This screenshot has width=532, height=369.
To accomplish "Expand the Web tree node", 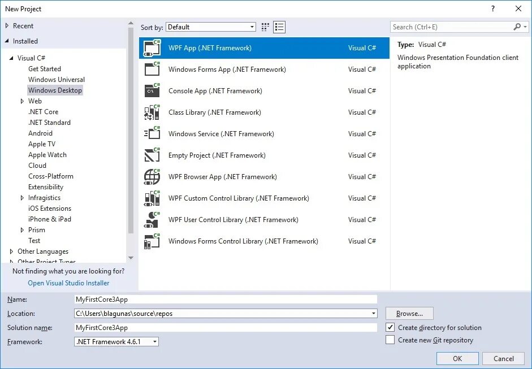I will point(22,101).
